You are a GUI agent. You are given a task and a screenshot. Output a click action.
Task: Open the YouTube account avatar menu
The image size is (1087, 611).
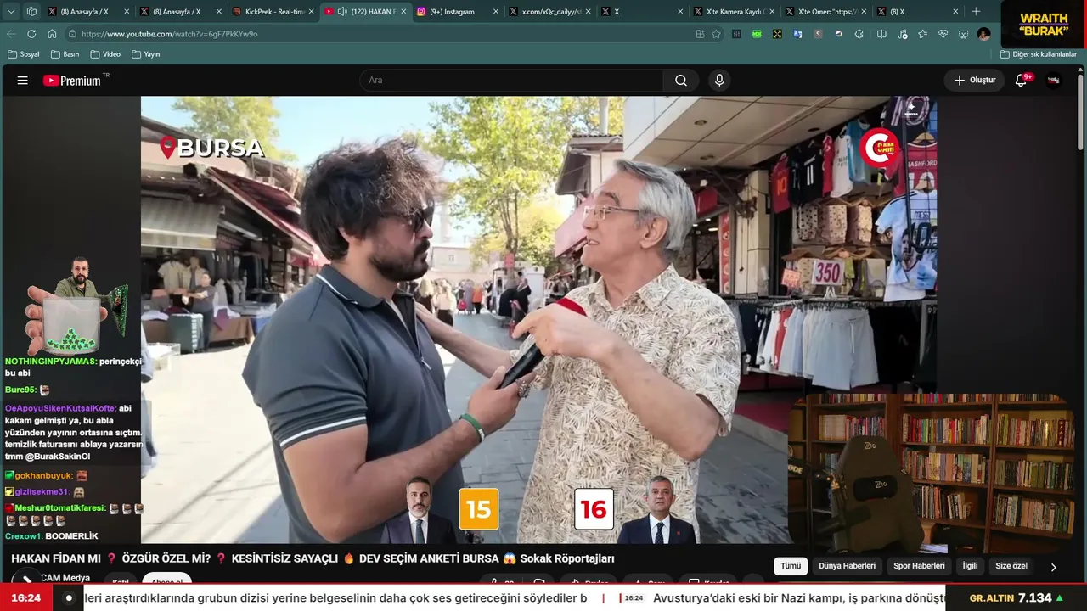1054,81
